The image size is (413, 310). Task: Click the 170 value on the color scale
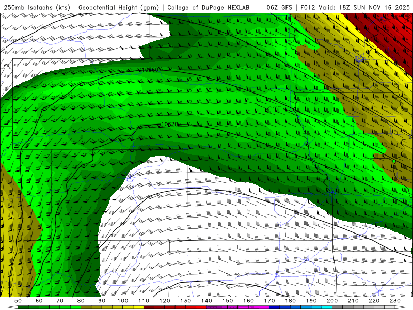point(269,301)
